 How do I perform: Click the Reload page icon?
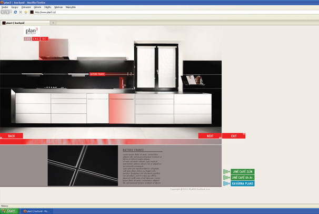point(15,12)
